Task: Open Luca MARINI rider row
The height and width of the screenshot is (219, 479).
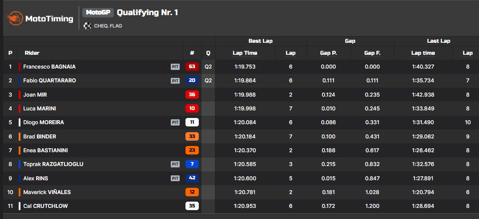Action: [239, 109]
